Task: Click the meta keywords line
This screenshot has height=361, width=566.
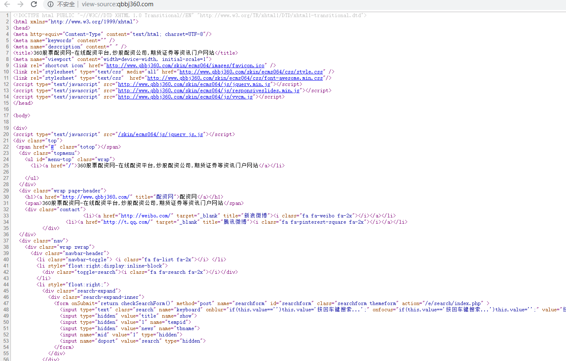Action: tap(64, 40)
